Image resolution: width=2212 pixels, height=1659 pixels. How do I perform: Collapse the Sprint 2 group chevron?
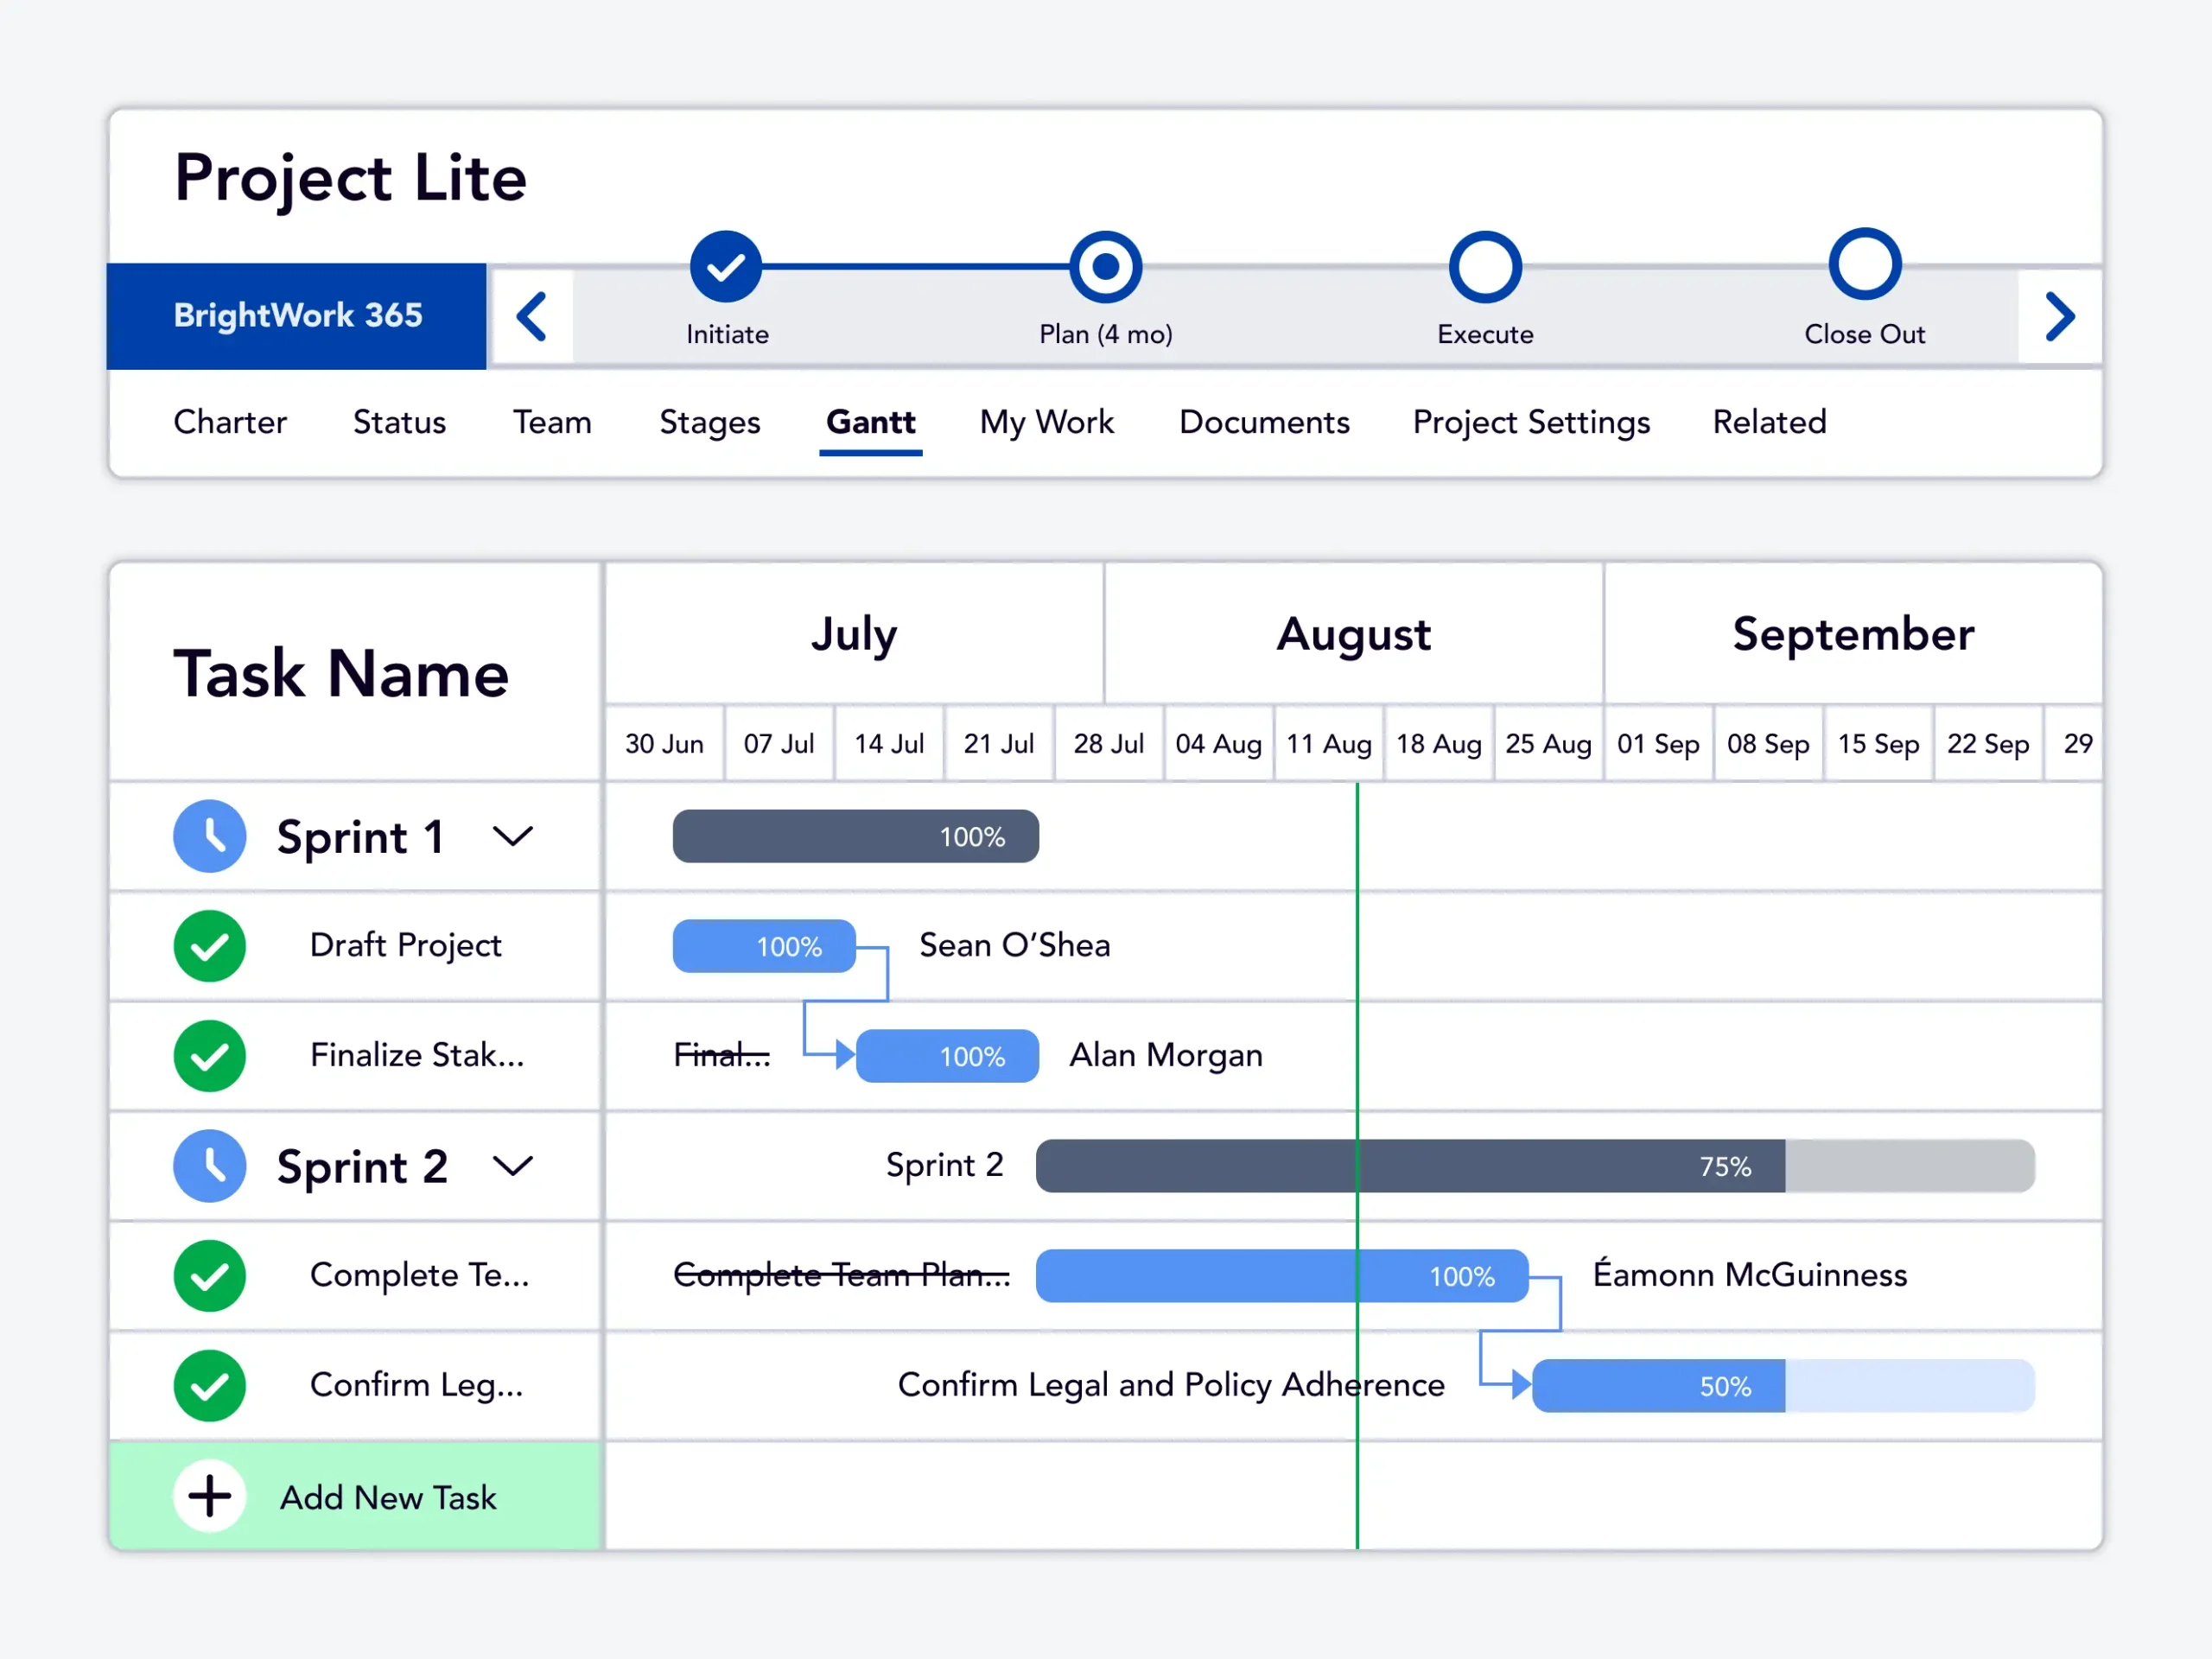513,1166
